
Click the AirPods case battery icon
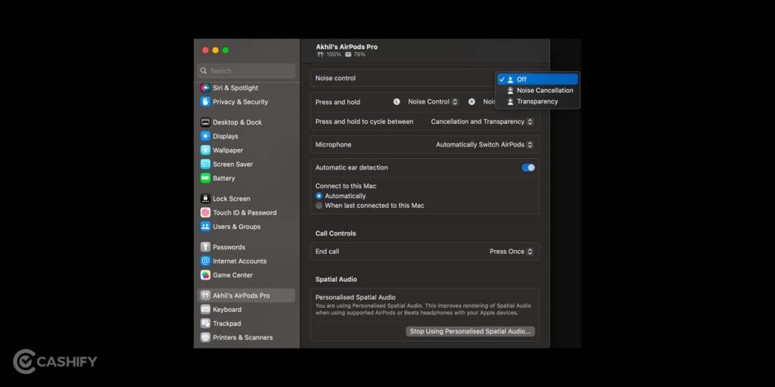click(x=348, y=54)
